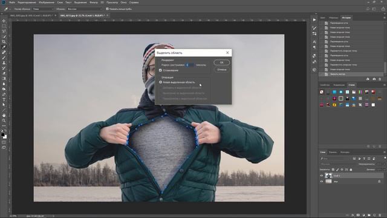
Task: Hide the Background layer with its eye icon
Action: click(321, 182)
